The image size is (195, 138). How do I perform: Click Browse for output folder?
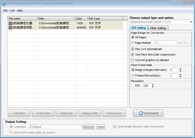coord(88,127)
